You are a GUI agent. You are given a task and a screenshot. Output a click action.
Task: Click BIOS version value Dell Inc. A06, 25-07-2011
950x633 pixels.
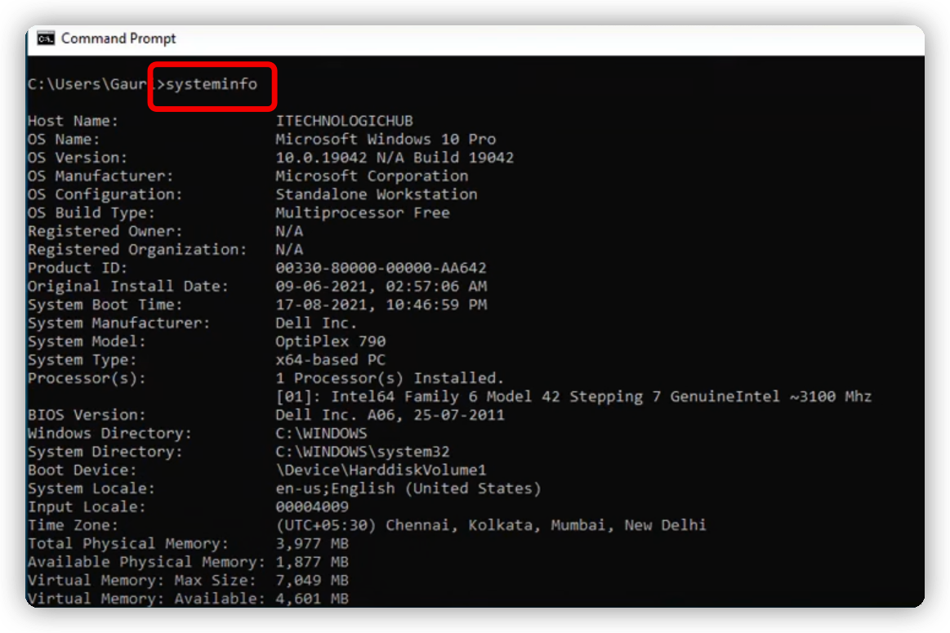coord(390,415)
